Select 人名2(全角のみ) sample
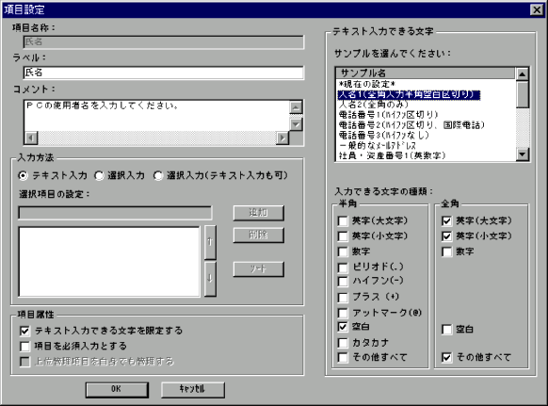The width and height of the screenshot is (548, 406). 373,105
